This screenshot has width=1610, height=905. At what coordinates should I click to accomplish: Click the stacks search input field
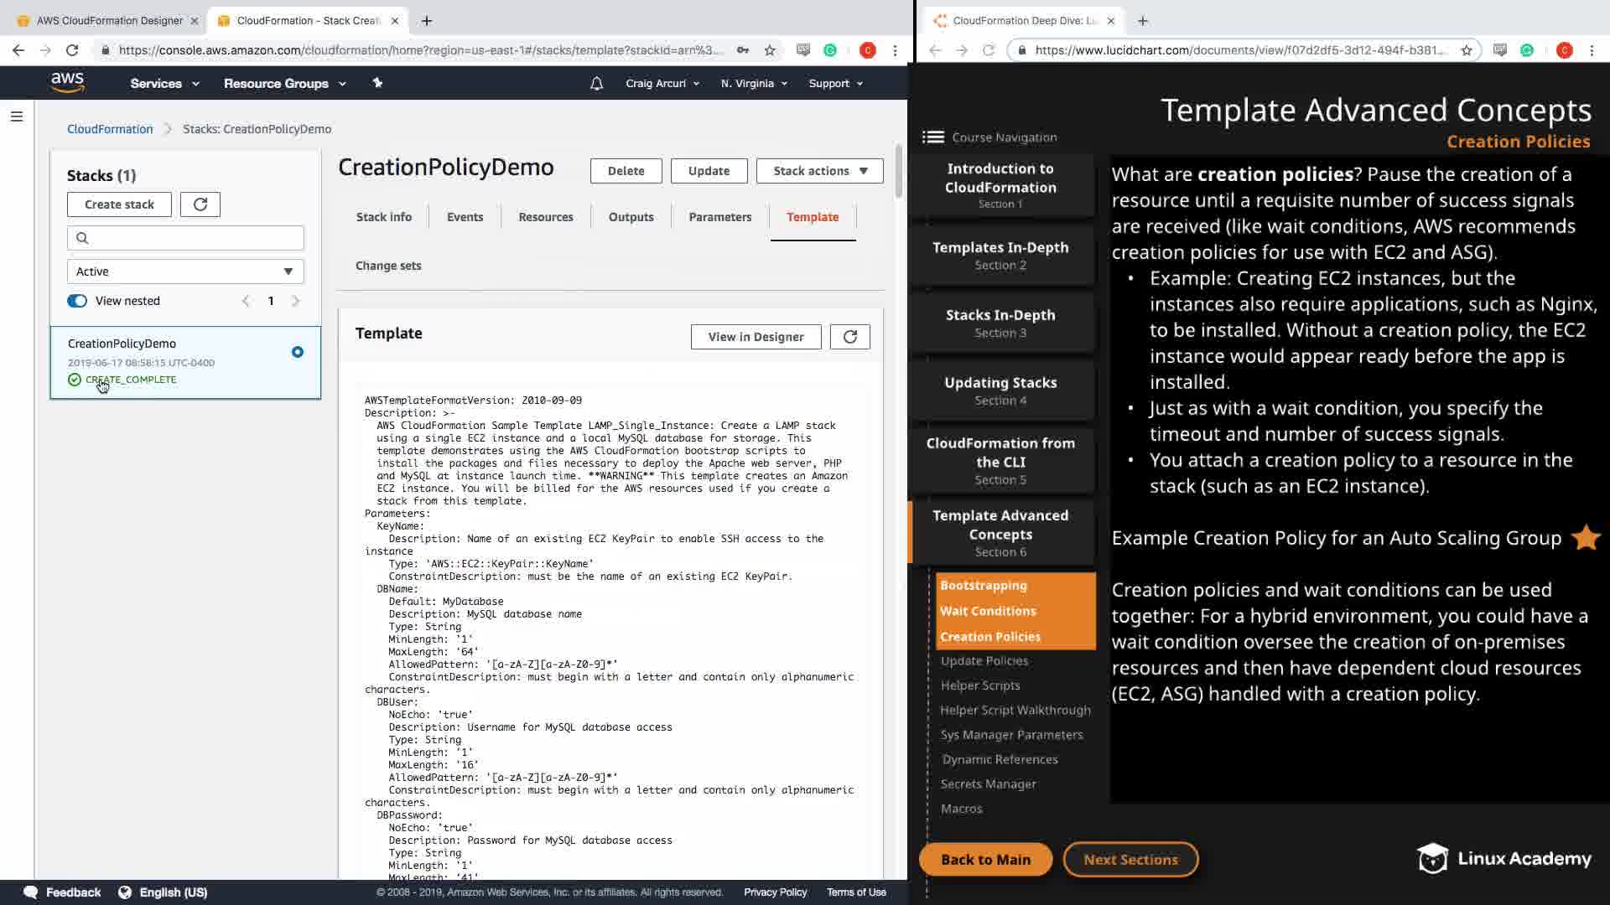click(185, 238)
